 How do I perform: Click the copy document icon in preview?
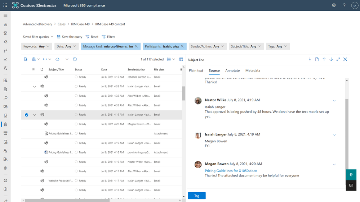point(317,59)
